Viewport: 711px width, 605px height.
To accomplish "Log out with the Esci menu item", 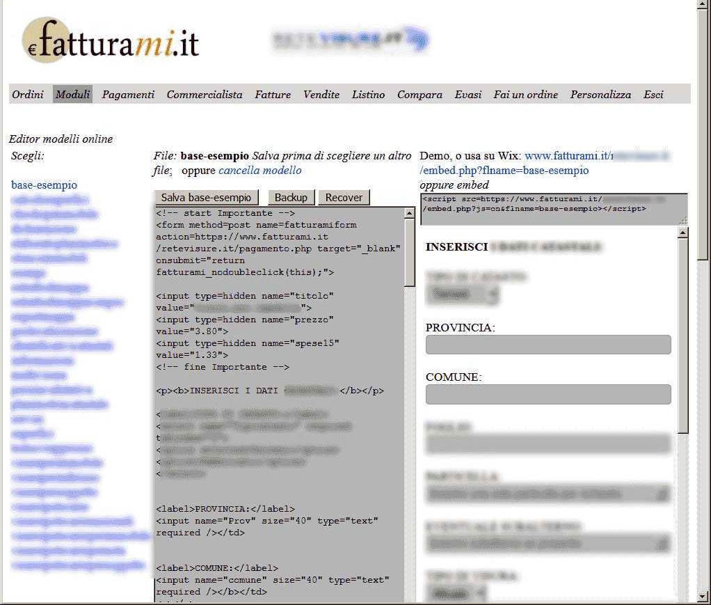I will [x=653, y=95].
